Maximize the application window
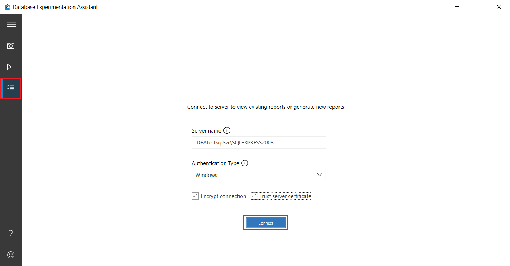Screen dimensions: 510x266 coord(478,7)
